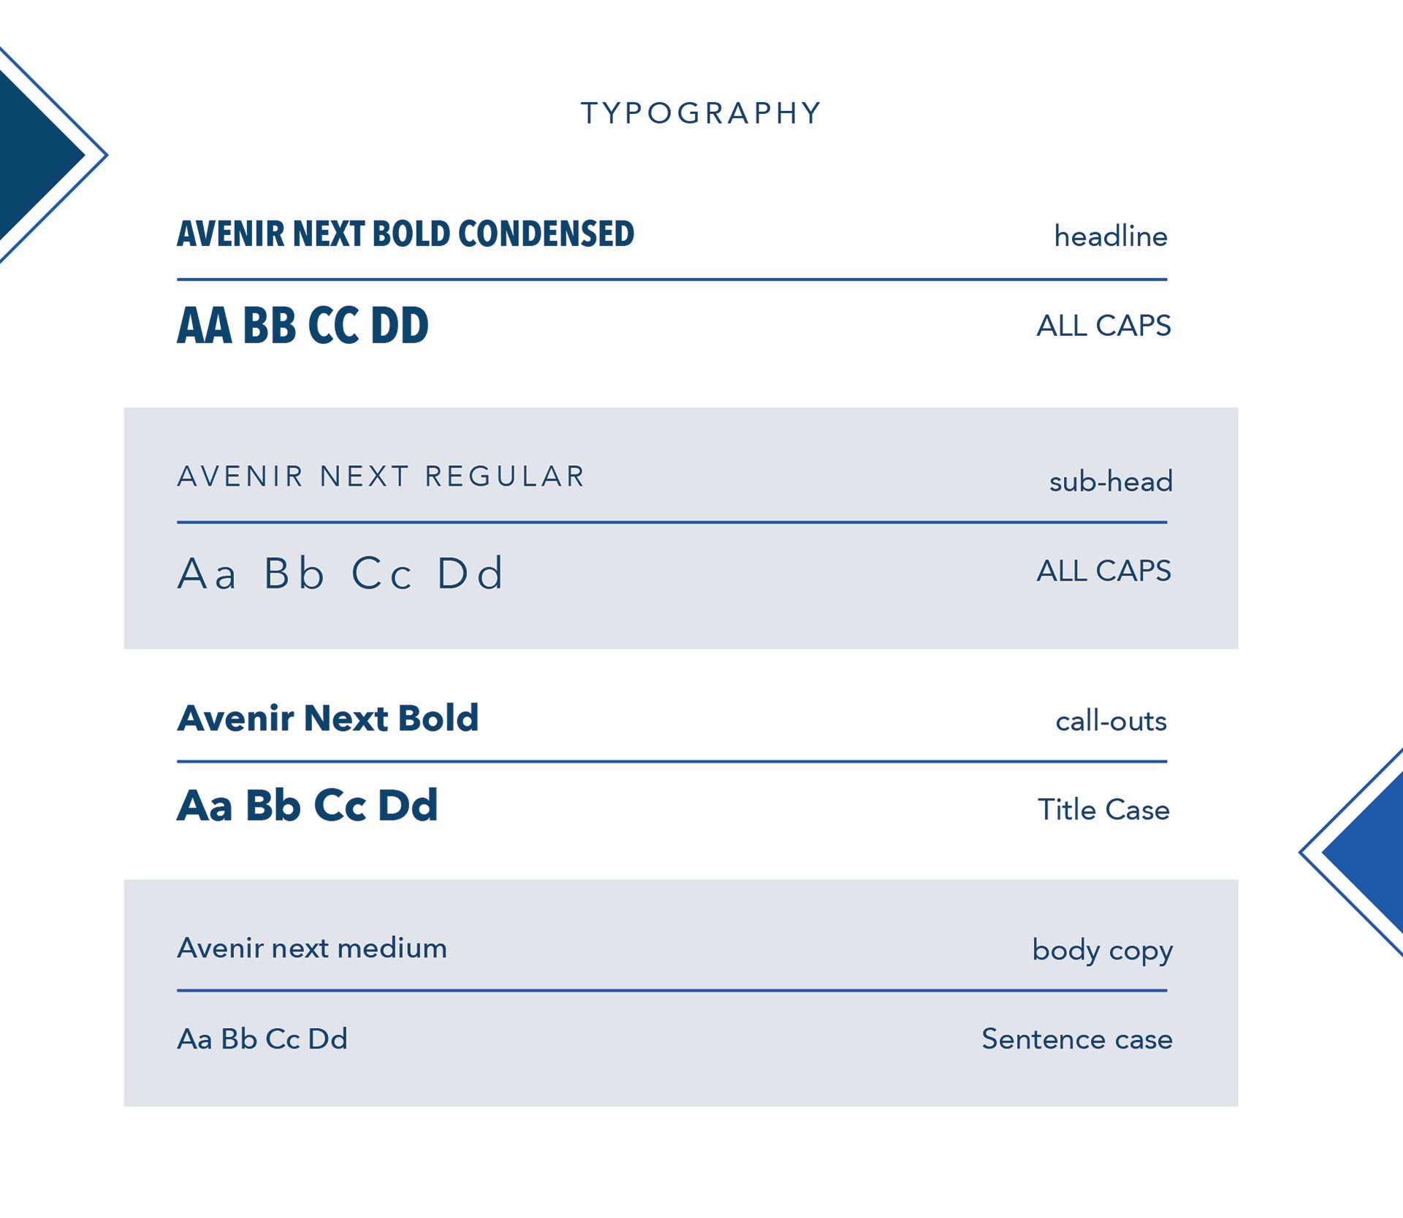Select the Avenir Next Bold heading
This screenshot has width=1403, height=1218.
point(328,719)
